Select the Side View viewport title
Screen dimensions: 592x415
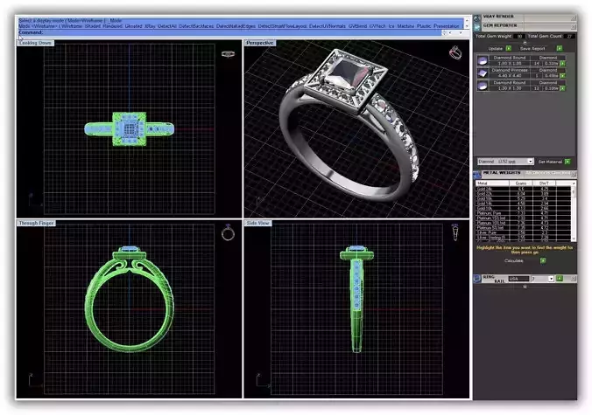click(x=257, y=223)
